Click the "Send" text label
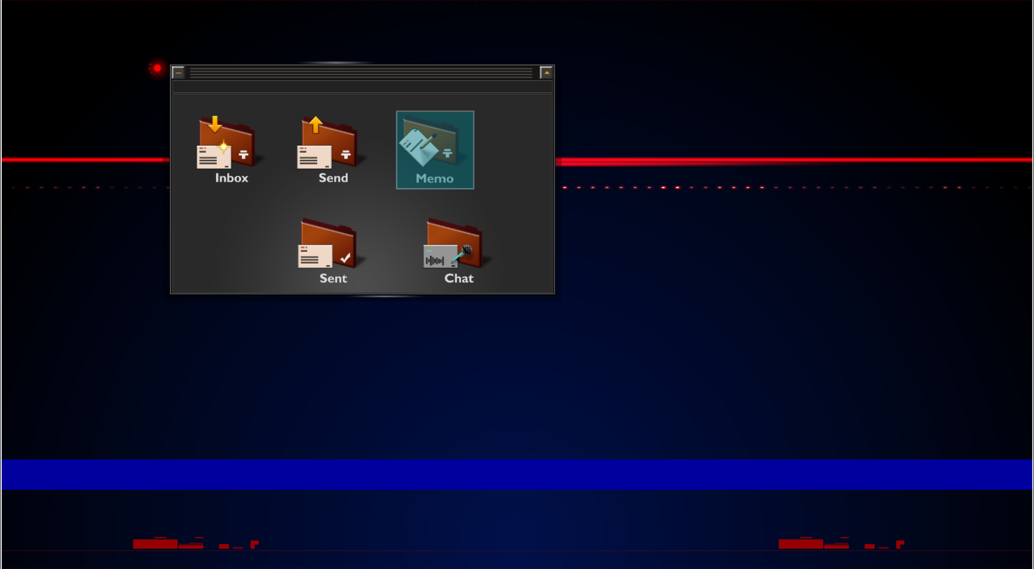Image resolution: width=1034 pixels, height=569 pixels. (333, 178)
